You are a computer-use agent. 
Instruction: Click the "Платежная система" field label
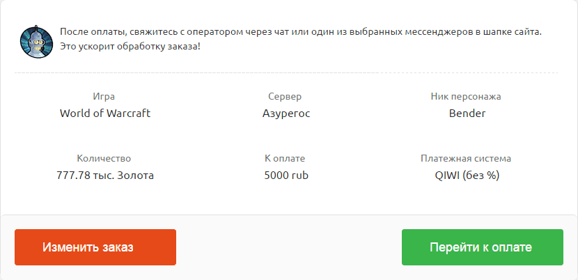(x=466, y=159)
